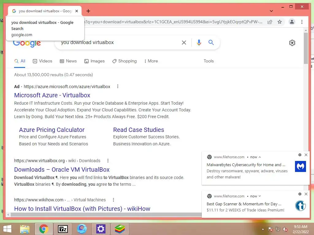The image size is (314, 235).
Task: Open network status tray icon
Action: coord(278,229)
